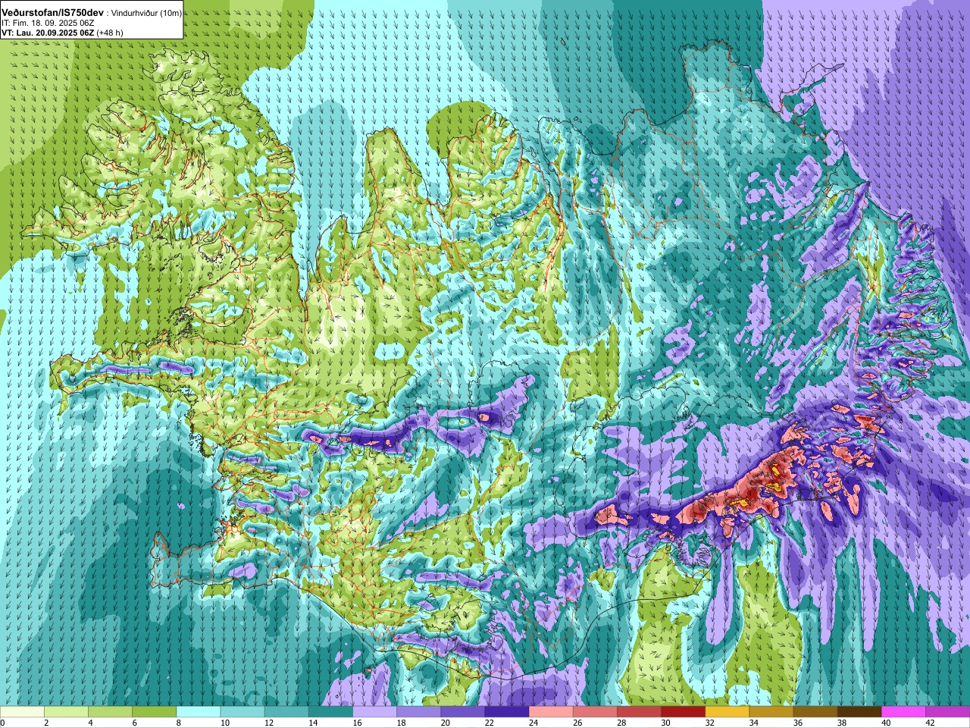Pick the yellow legend swatch between 32 and 34
Image resolution: width=970 pixels, height=728 pixels.
coord(727,712)
